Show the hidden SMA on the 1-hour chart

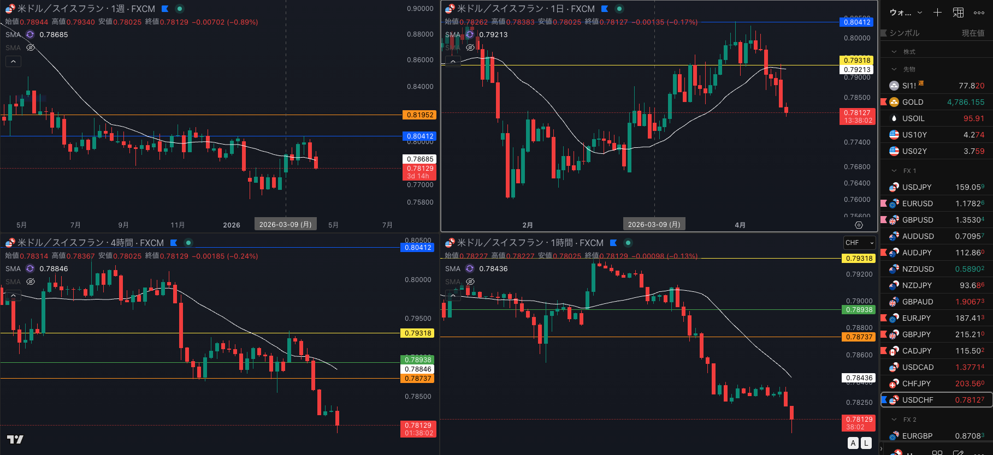470,282
